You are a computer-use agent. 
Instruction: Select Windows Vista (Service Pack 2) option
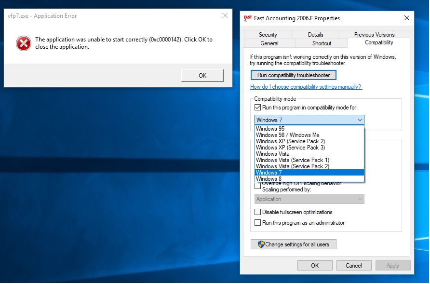point(292,166)
